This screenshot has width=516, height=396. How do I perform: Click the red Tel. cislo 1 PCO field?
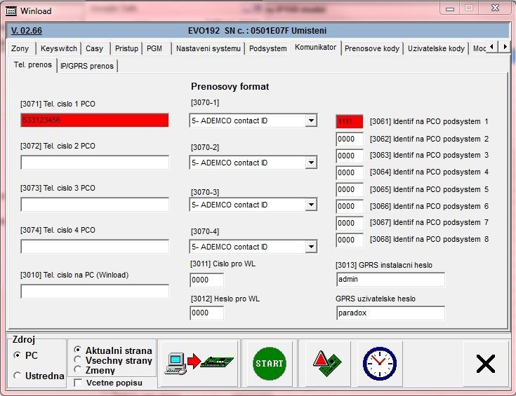point(95,121)
